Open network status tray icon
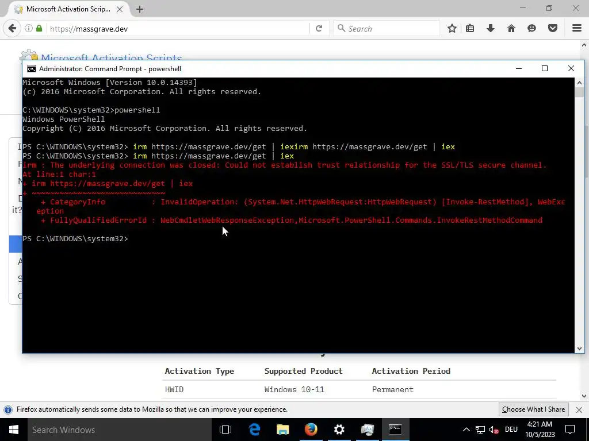The image size is (589, 441). click(x=480, y=430)
